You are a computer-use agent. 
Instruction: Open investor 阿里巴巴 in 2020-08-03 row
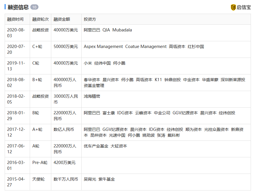92,30
